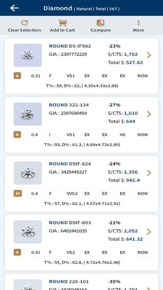Expand 322-134 details with chevron
Image resolution: width=163 pixels, height=290 pixels.
149,114
